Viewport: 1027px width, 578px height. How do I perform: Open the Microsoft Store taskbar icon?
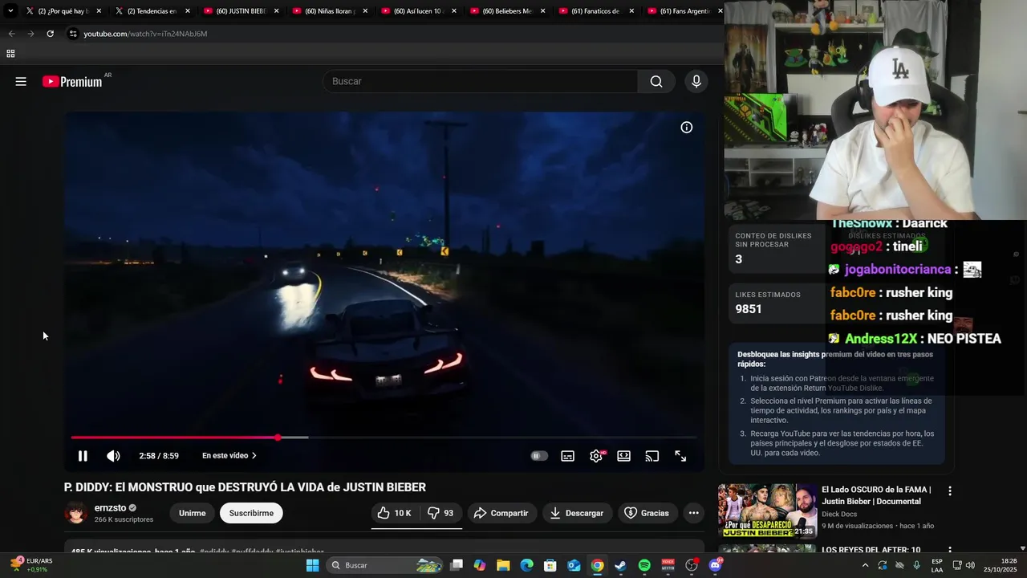(x=550, y=565)
